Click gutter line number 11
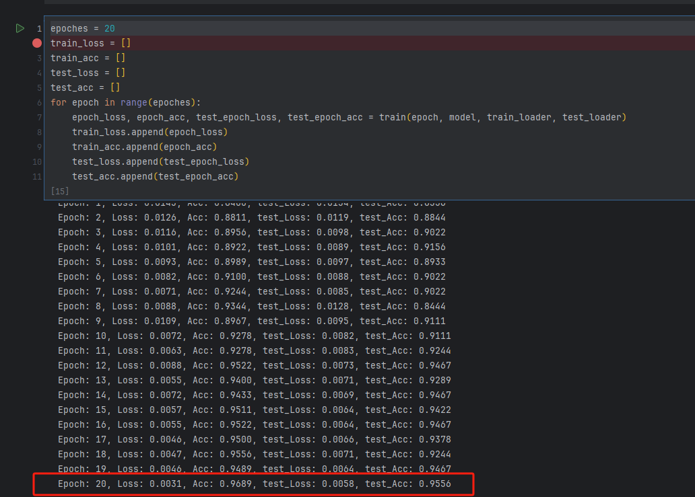Viewport: 695px width, 497px height. (37, 177)
